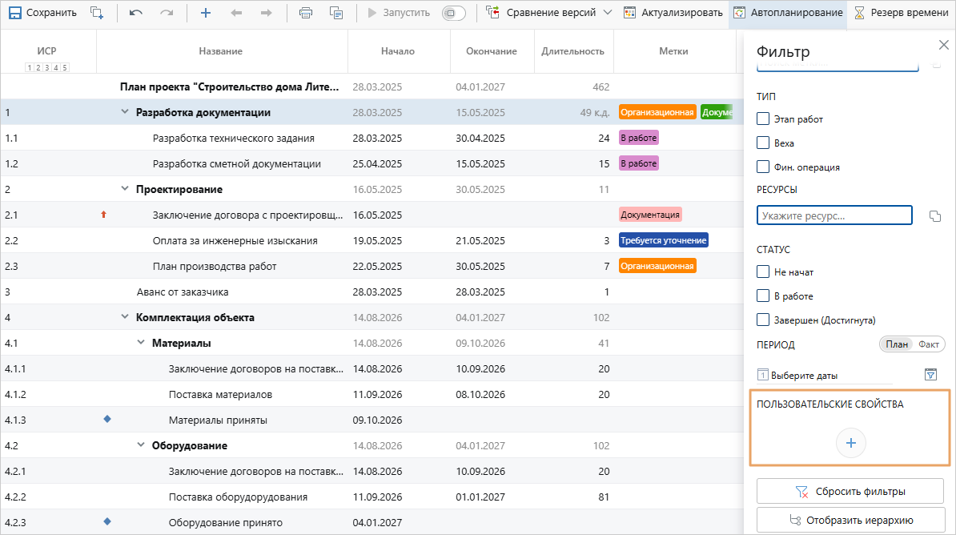Collapse the Разработка документации group
The width and height of the screenshot is (956, 535).
pyautogui.click(x=125, y=112)
